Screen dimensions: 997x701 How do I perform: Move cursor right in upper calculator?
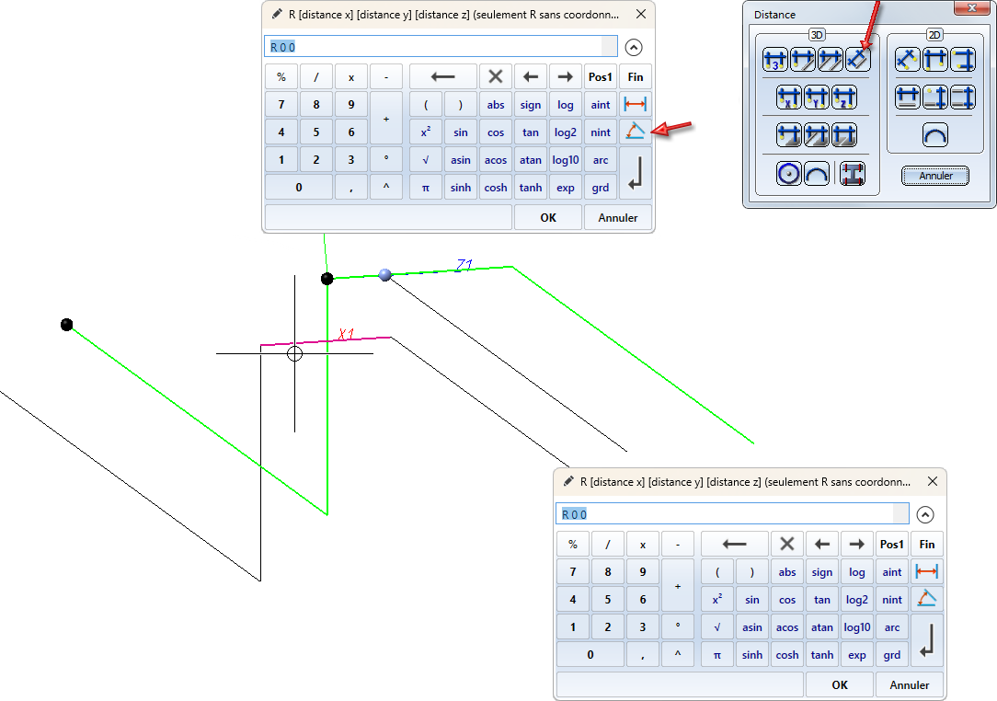tap(566, 77)
